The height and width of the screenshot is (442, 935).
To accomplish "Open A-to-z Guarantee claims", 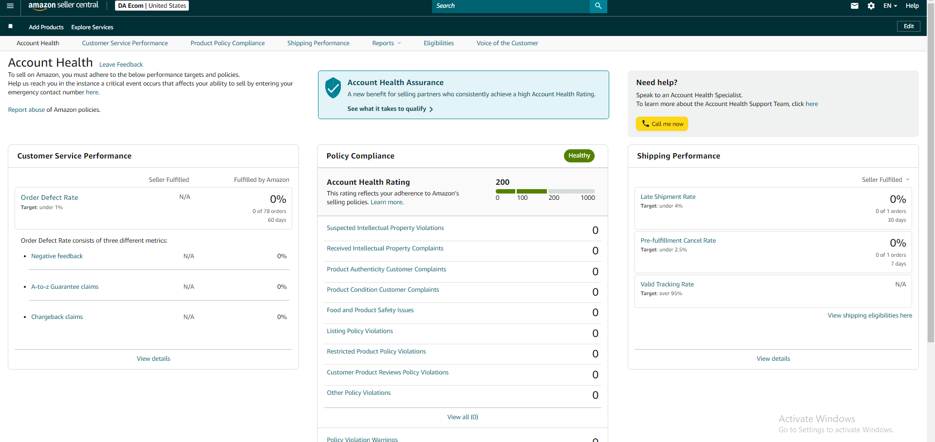I will (65, 287).
